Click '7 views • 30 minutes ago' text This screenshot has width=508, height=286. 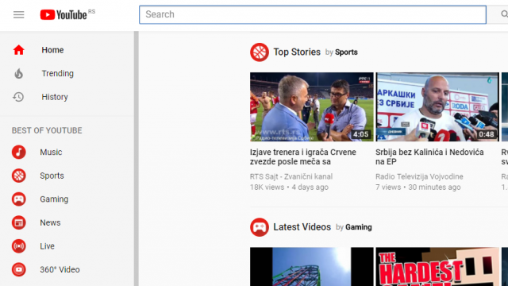[418, 187]
